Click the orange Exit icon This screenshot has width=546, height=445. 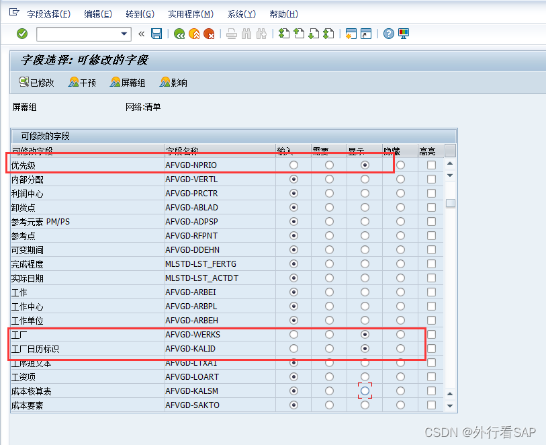194,34
